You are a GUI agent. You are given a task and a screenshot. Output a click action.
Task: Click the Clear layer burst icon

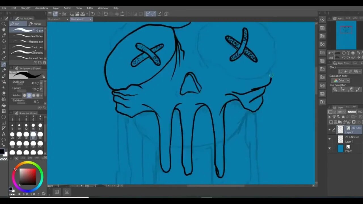coord(106,14)
